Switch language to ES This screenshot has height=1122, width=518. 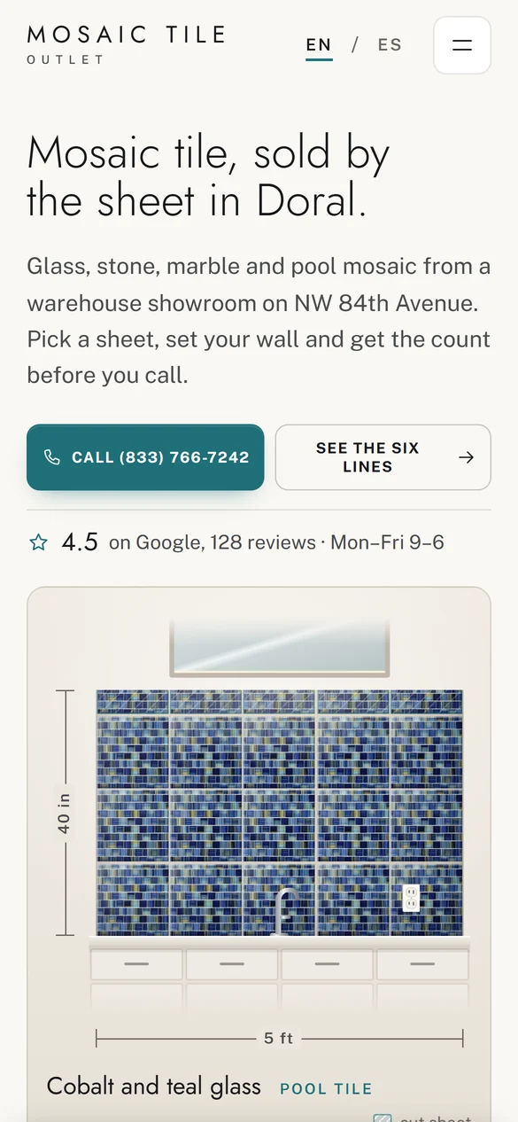click(x=390, y=45)
